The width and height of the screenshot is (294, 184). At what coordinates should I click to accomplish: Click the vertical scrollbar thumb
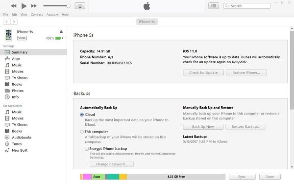[292, 70]
